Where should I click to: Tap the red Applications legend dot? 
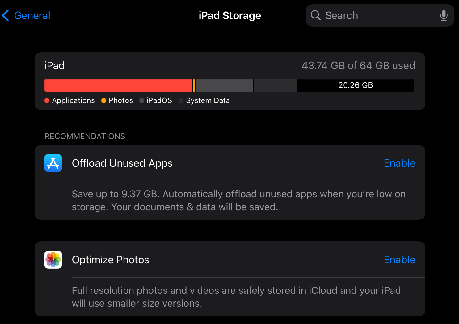tap(47, 100)
